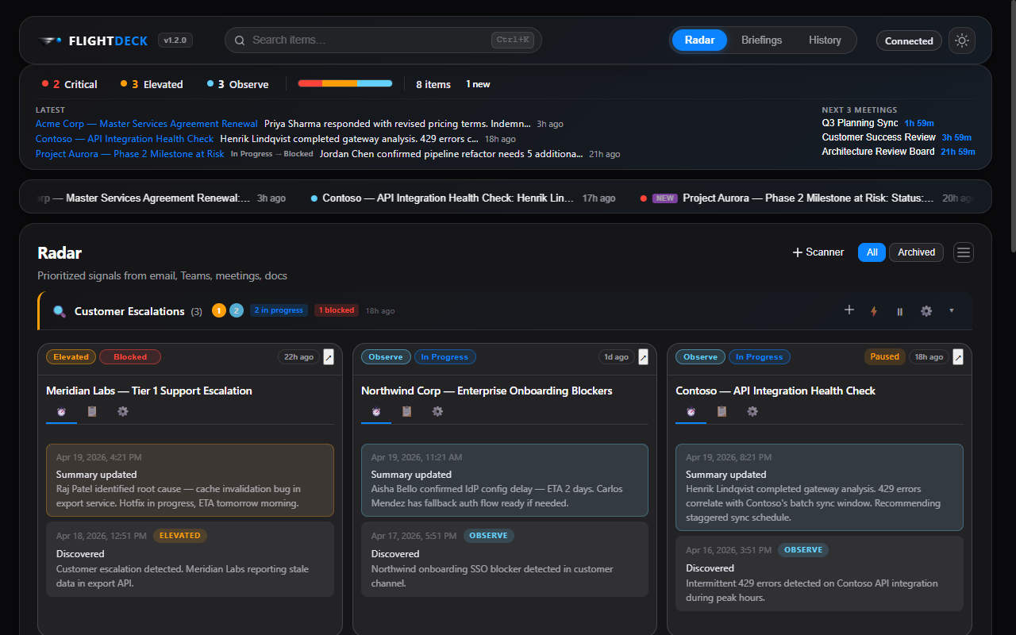Switch to the Briefings tab
1016x635 pixels.
(762, 40)
